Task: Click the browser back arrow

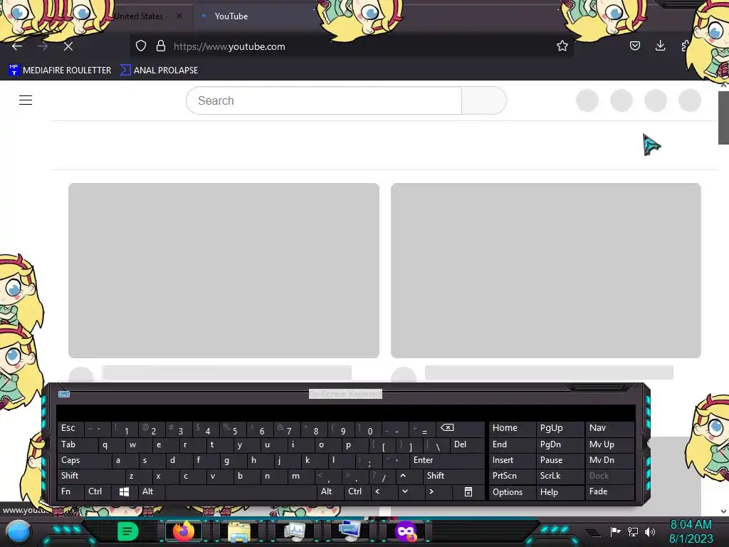Action: [17, 46]
